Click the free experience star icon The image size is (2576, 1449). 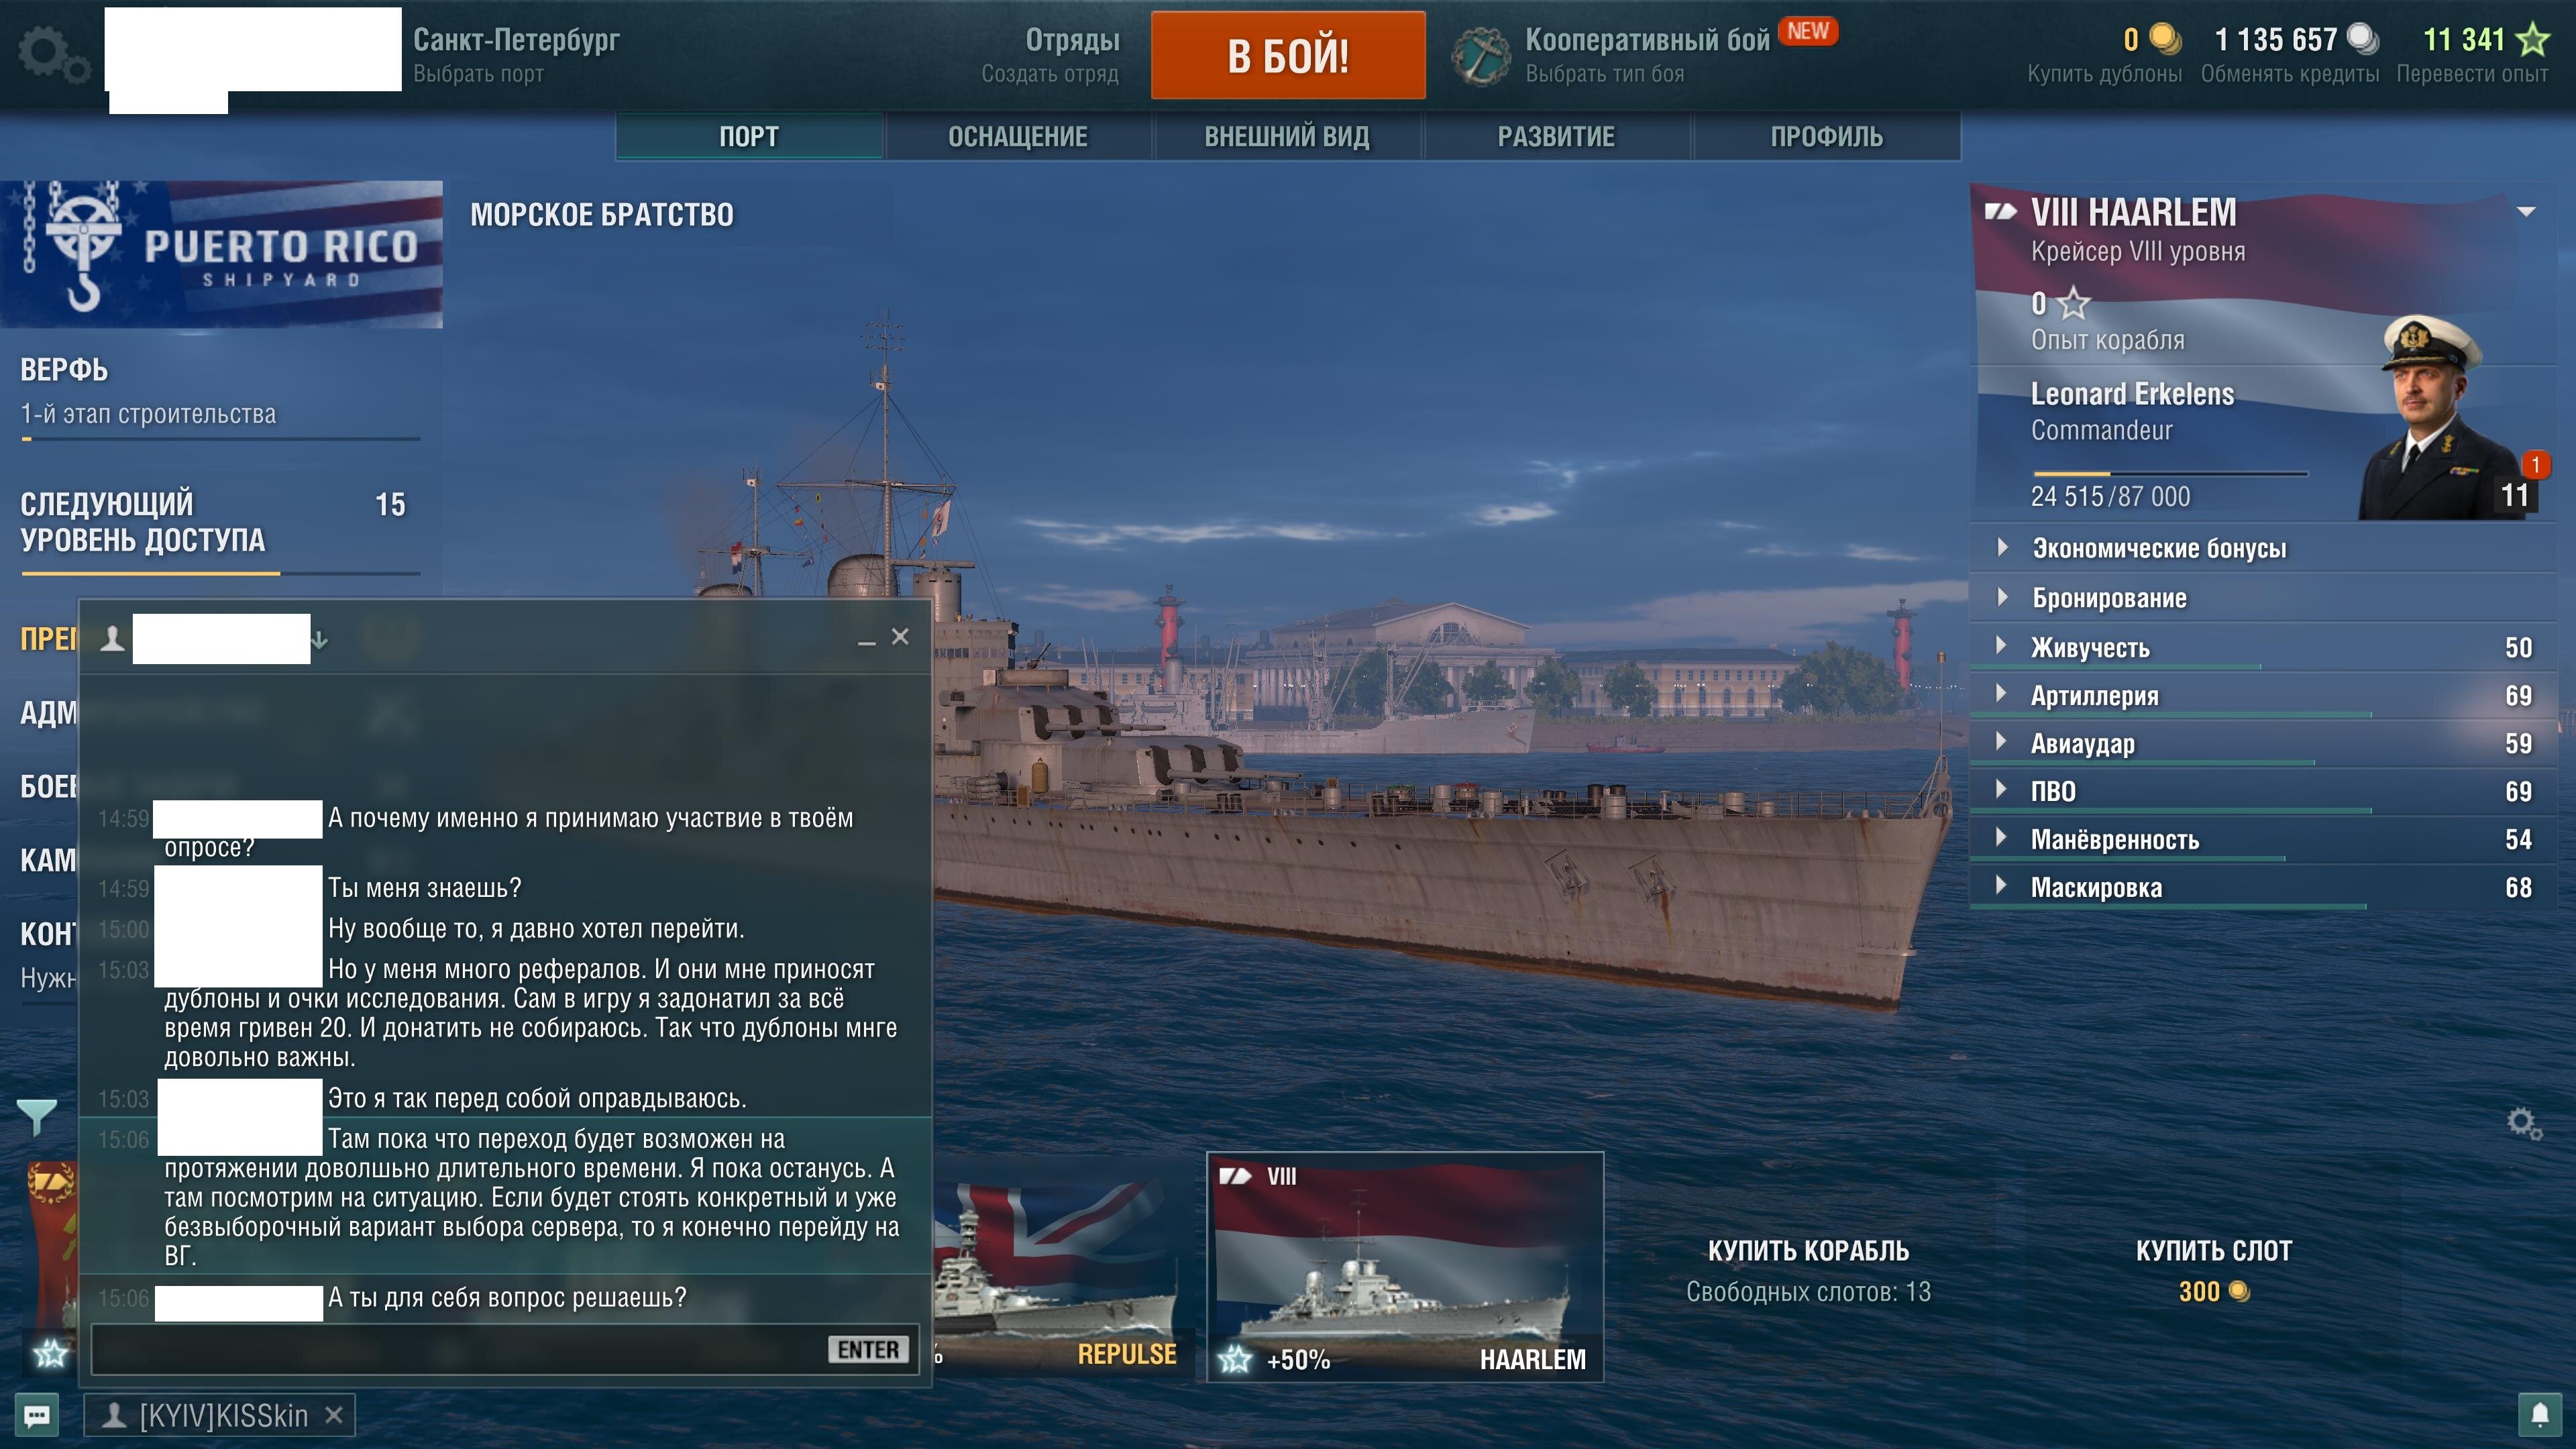[2533, 39]
